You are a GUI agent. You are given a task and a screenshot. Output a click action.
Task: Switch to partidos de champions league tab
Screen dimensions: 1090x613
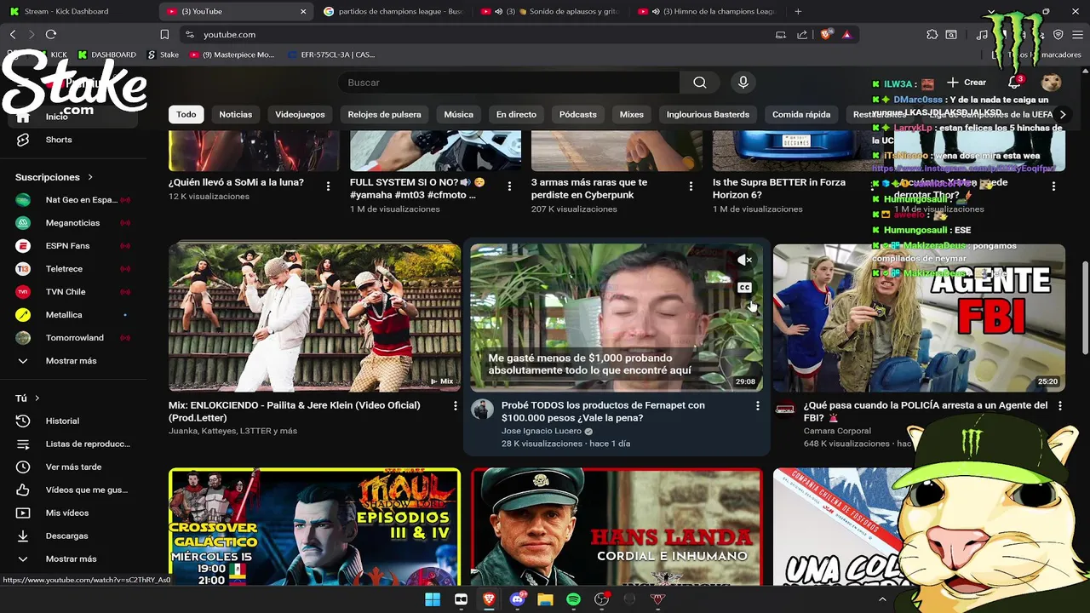(392, 11)
